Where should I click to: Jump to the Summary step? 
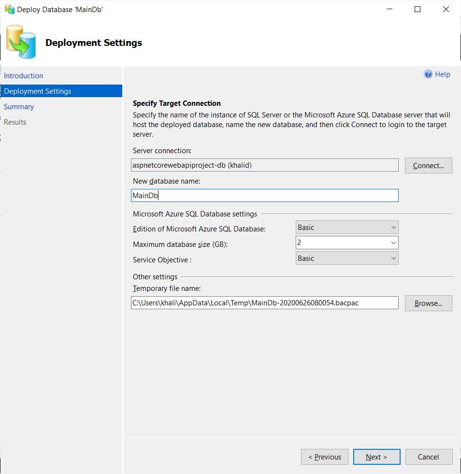click(19, 107)
